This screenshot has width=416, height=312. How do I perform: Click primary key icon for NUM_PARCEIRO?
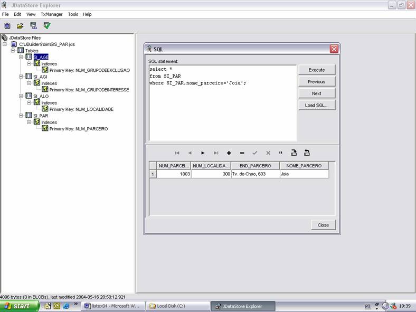point(45,128)
